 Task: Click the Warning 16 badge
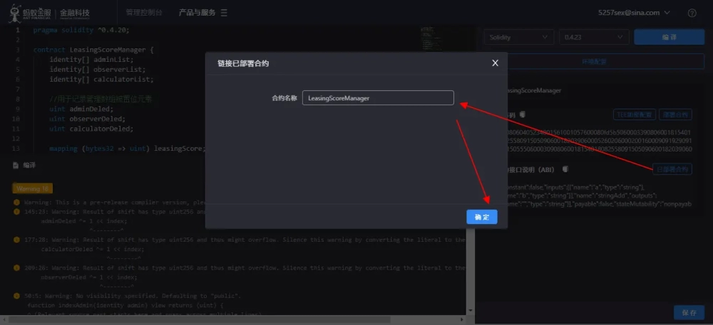click(32, 188)
